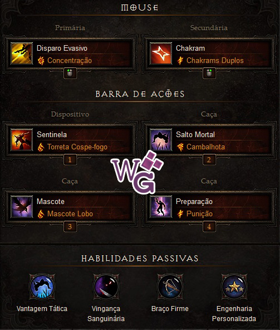Select the Braço Firme passive icon
The height and width of the screenshot is (330, 280).
(170, 287)
